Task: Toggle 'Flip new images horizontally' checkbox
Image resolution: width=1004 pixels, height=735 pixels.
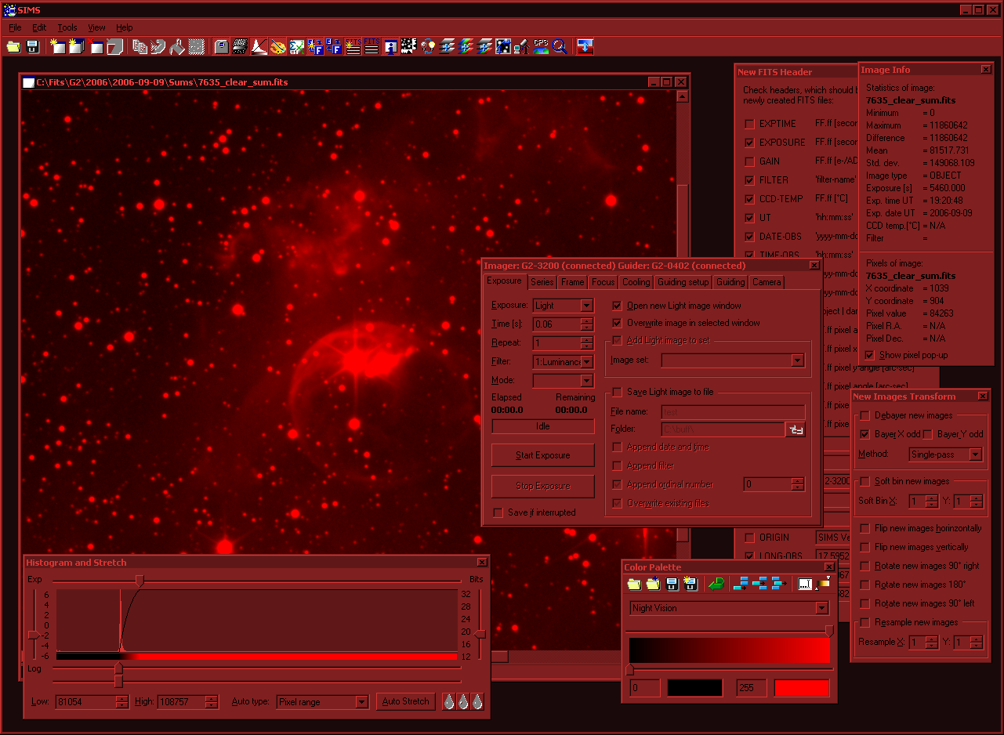Action: [x=864, y=529]
